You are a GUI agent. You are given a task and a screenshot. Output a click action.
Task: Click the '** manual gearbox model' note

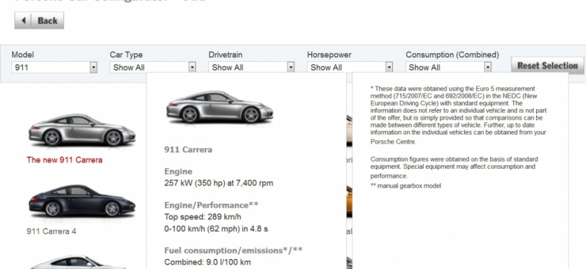coord(406,186)
